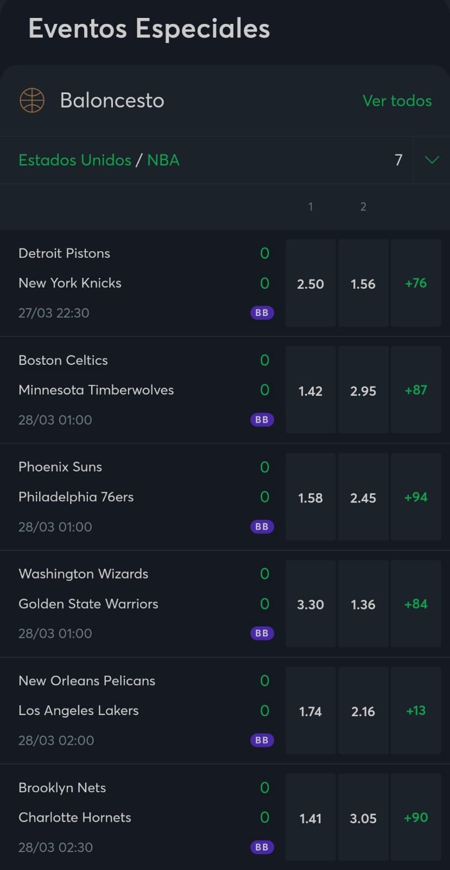The width and height of the screenshot is (450, 870).
Task: Click the basketball icon beside Baloncesto
Action: coord(32,101)
